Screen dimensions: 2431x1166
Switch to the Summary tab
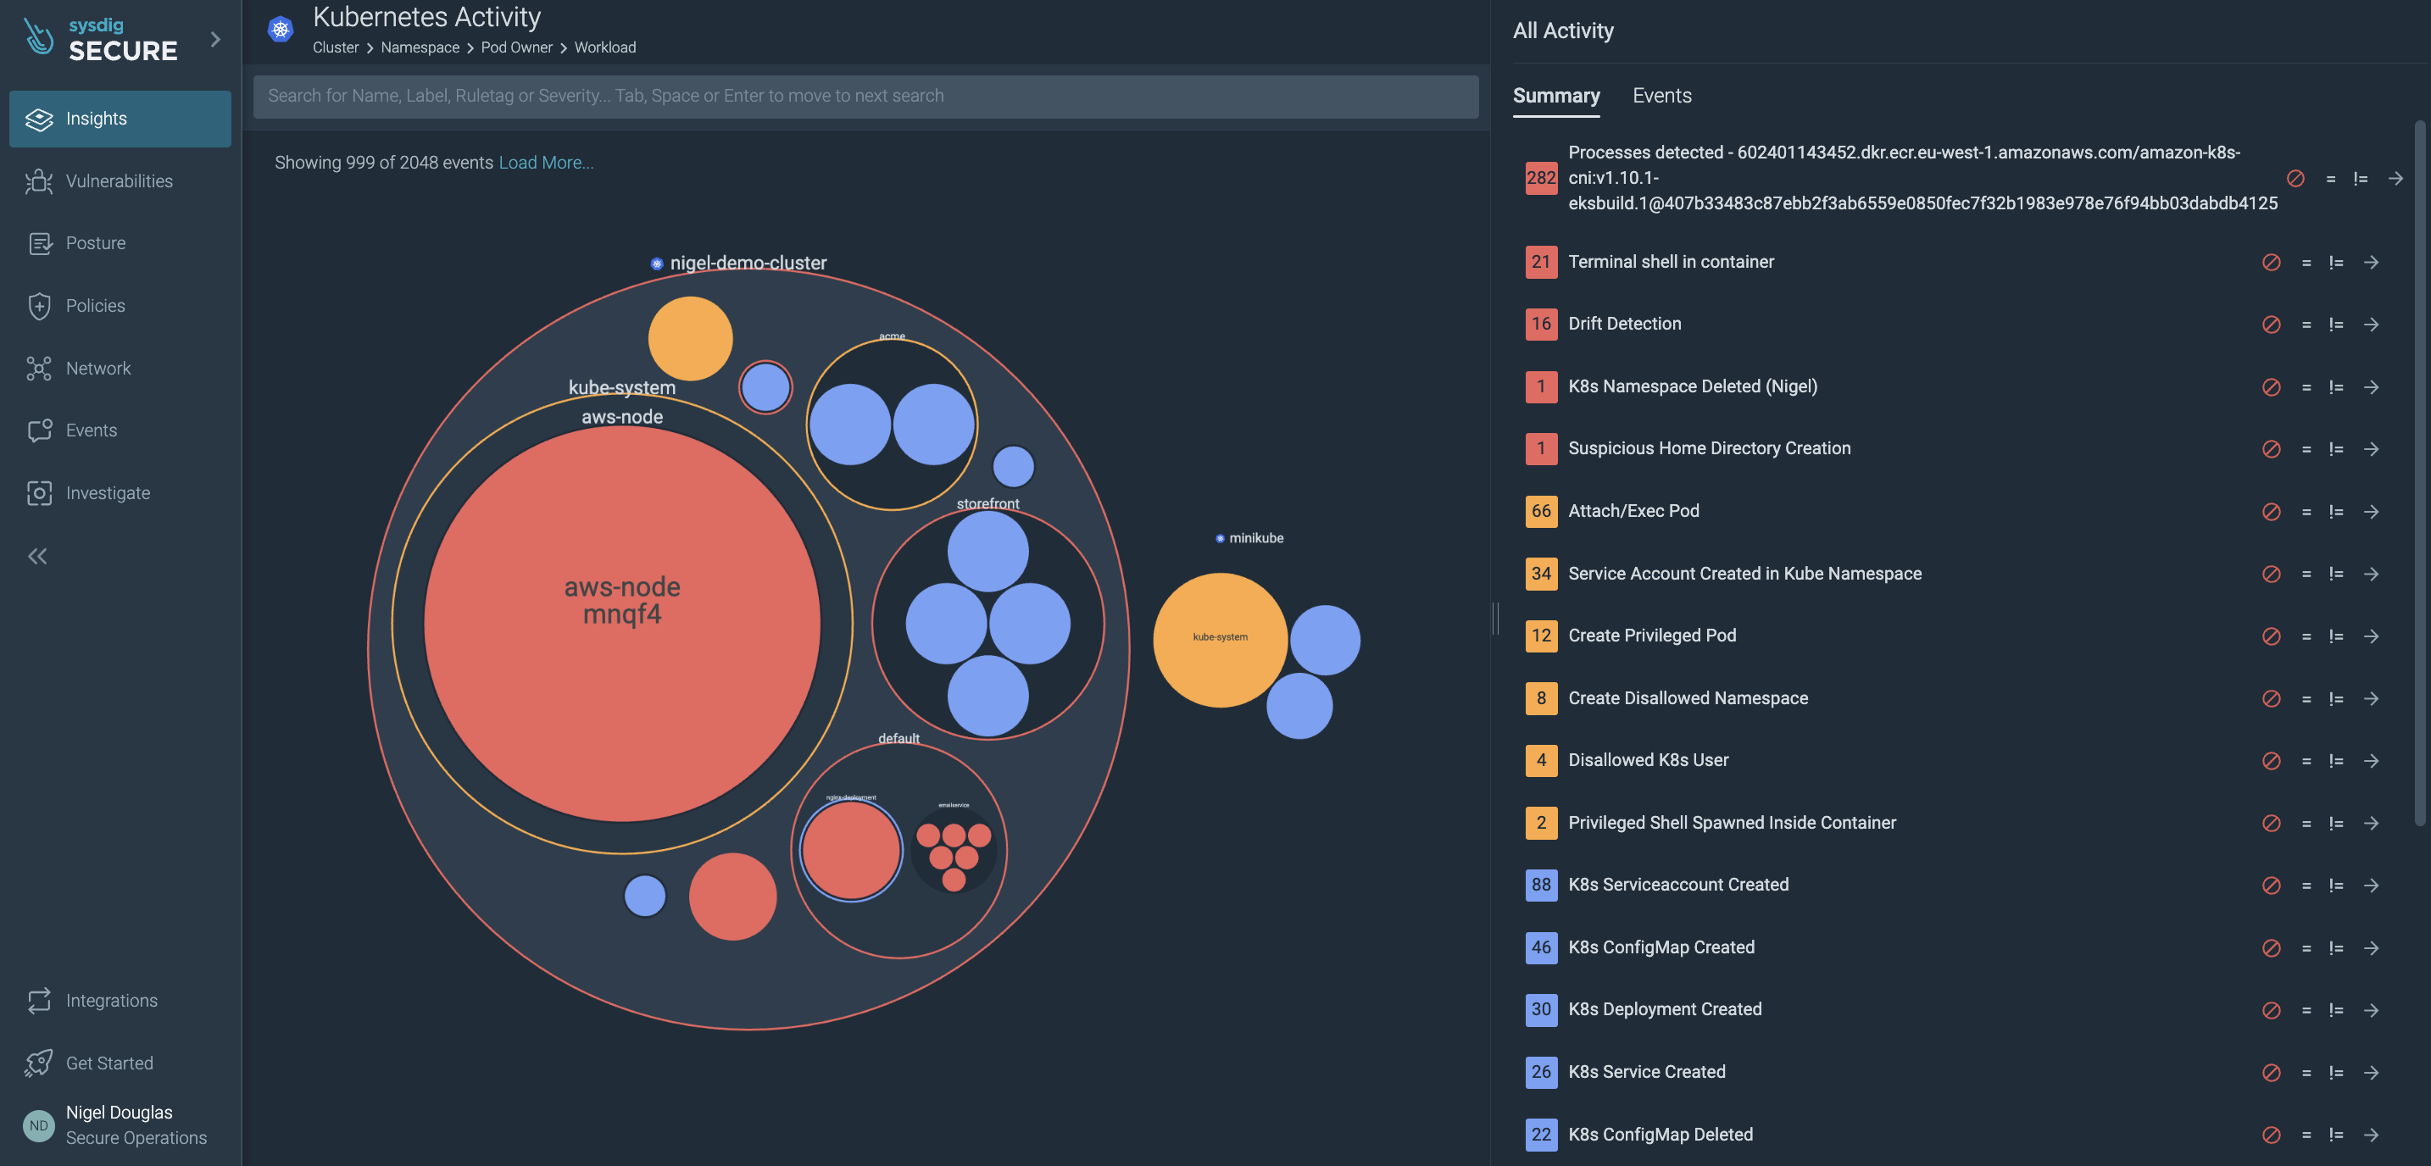(1556, 95)
